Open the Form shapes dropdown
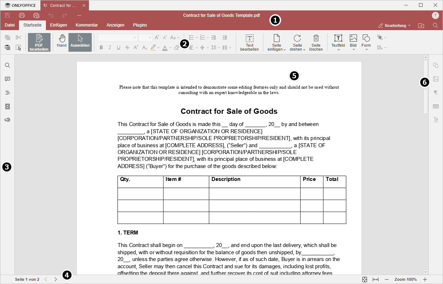The image size is (443, 284). (x=366, y=43)
